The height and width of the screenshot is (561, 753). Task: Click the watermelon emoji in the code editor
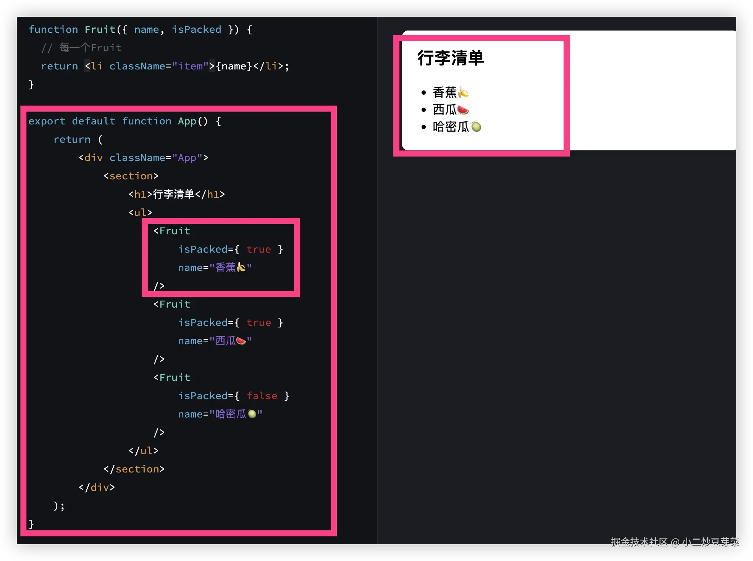point(241,340)
